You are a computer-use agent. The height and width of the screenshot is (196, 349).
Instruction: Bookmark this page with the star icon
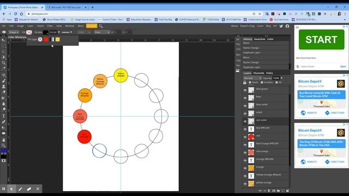260,14
